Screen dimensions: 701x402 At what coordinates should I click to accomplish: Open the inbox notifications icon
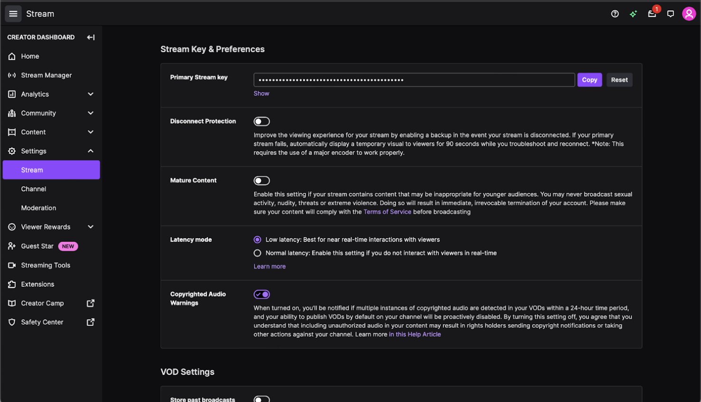tap(652, 14)
